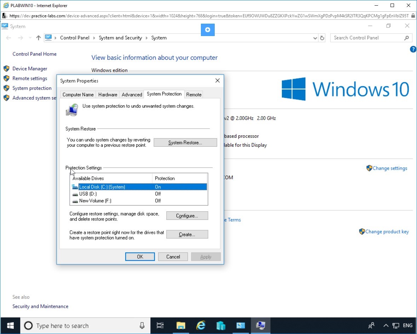Open Internet Explorer from taskbar
The image size is (417, 334).
(x=201, y=326)
